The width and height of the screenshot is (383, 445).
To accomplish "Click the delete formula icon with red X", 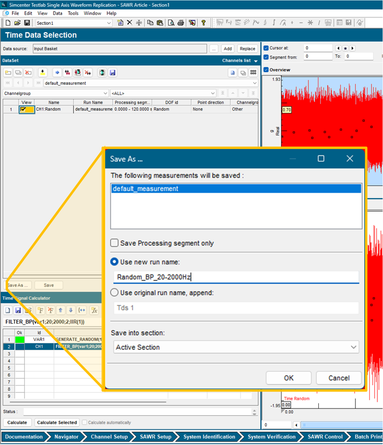I will 50,310.
